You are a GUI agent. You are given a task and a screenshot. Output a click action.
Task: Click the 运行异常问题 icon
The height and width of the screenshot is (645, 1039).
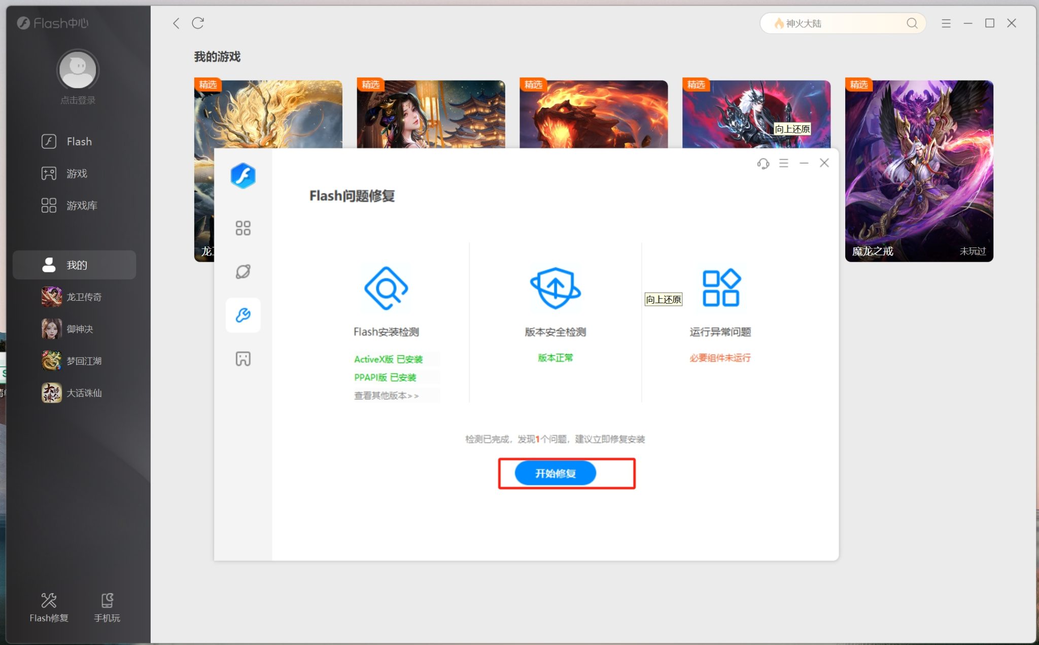click(720, 288)
